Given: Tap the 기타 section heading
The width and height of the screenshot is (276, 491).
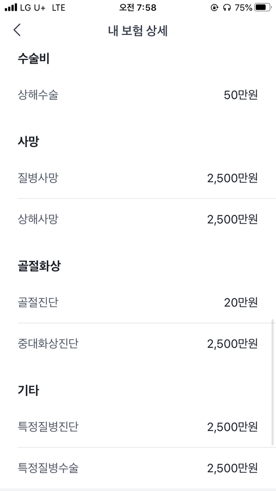Looking at the screenshot, I should coord(28,390).
